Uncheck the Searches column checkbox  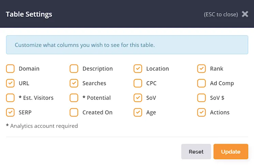(x=74, y=83)
